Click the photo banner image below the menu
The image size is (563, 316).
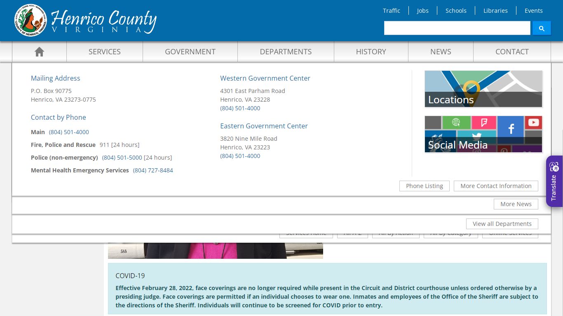[216, 251]
